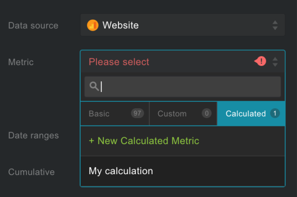The image size is (297, 197).
Task: Click the 'Please select' metric placeholder
Action: pyautogui.click(x=119, y=62)
